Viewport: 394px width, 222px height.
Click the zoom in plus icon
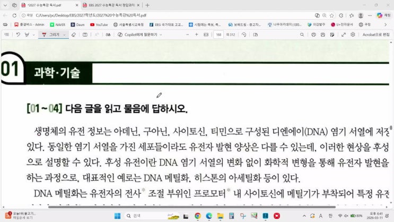point(197,35)
